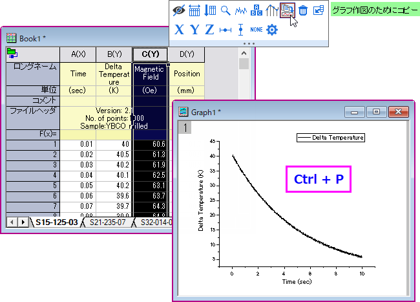
Task: Click the Time (sec) axis title
Action: coord(297,282)
